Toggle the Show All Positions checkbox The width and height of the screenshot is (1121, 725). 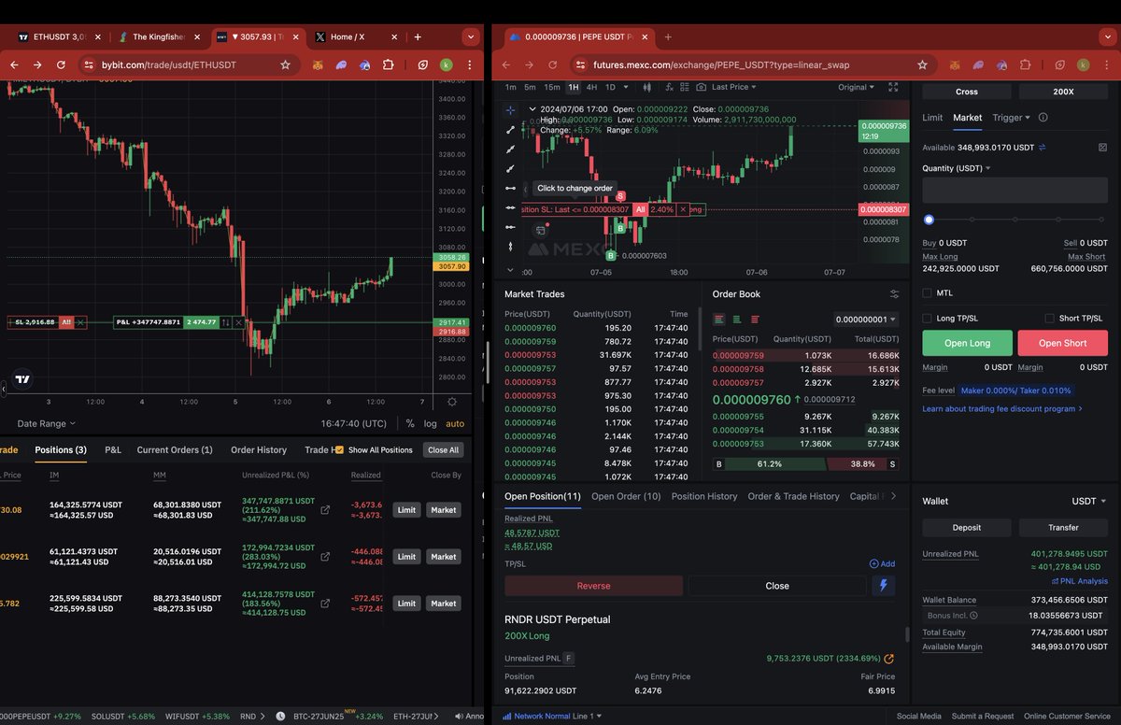(x=339, y=449)
